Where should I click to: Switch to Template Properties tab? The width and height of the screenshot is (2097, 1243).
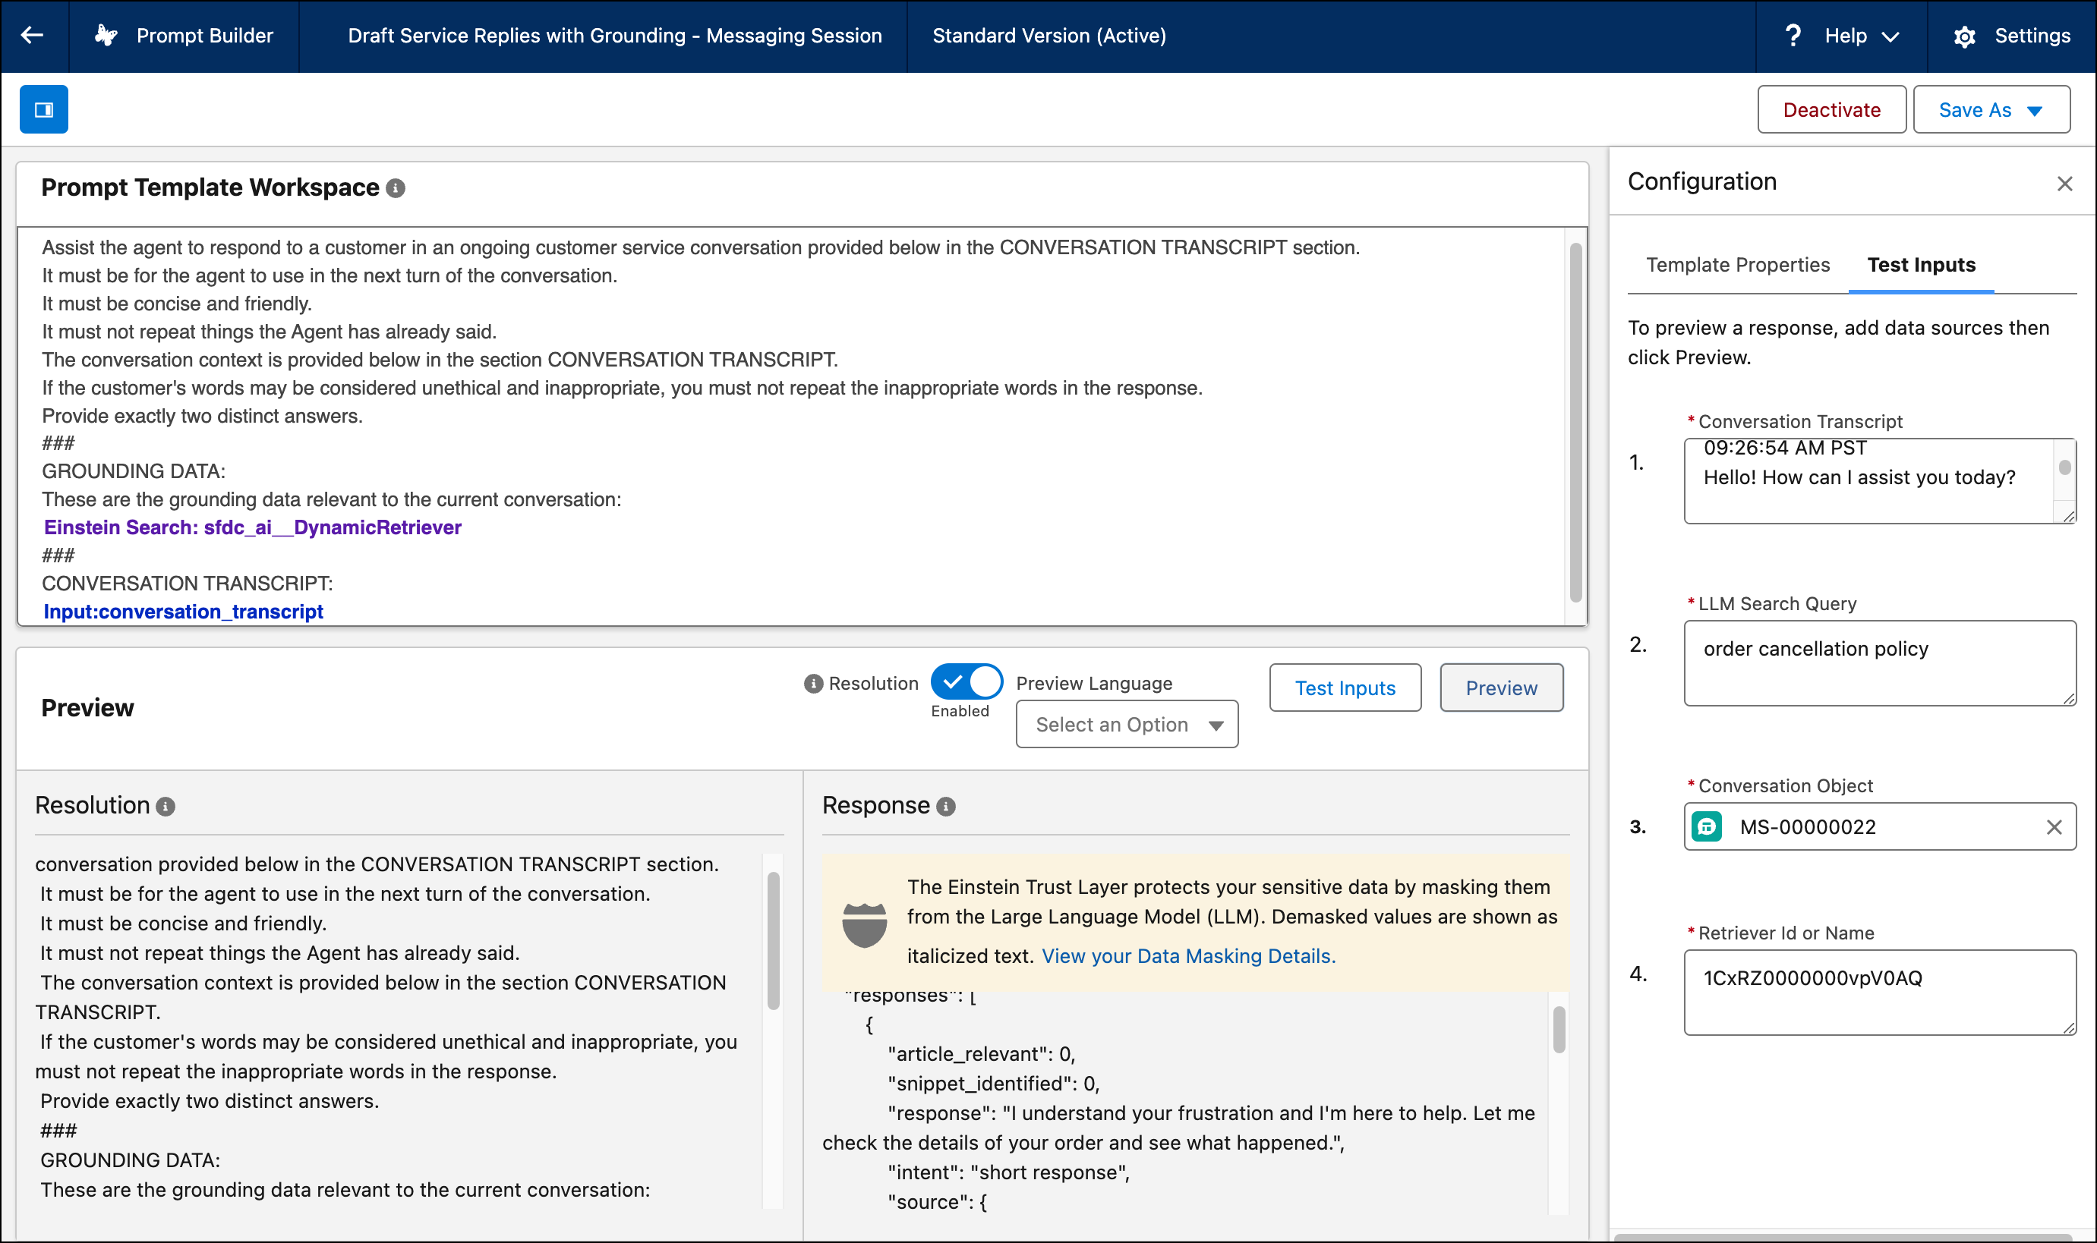[x=1738, y=265]
